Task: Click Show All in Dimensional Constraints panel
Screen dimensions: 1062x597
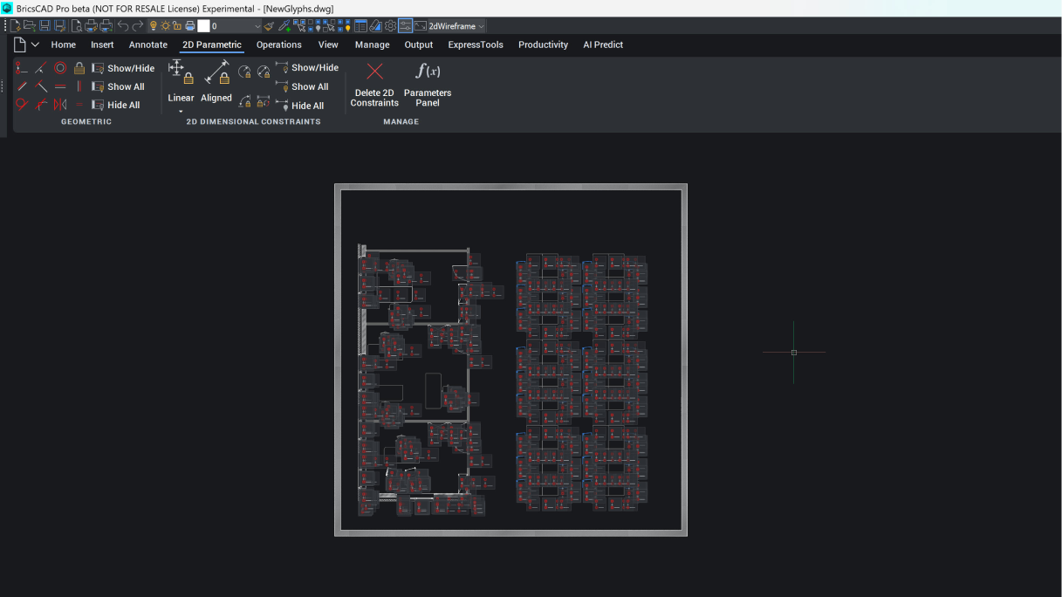Action: click(302, 86)
